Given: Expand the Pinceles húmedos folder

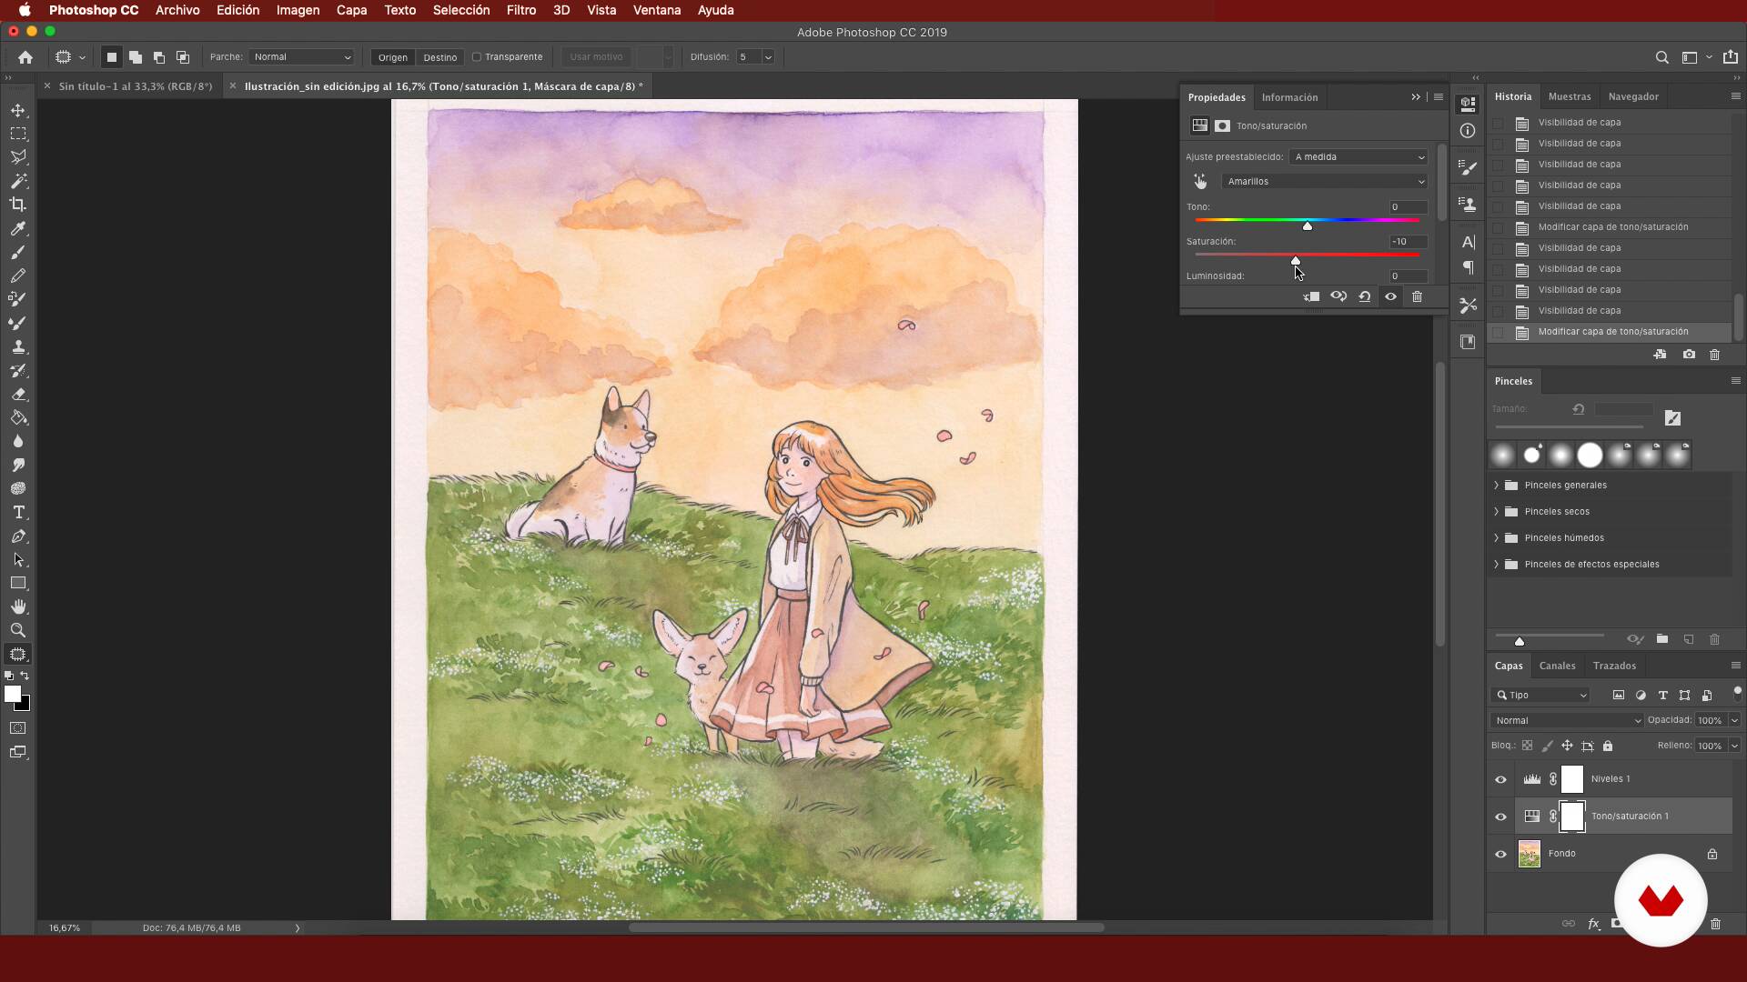Looking at the screenshot, I should tap(1496, 538).
